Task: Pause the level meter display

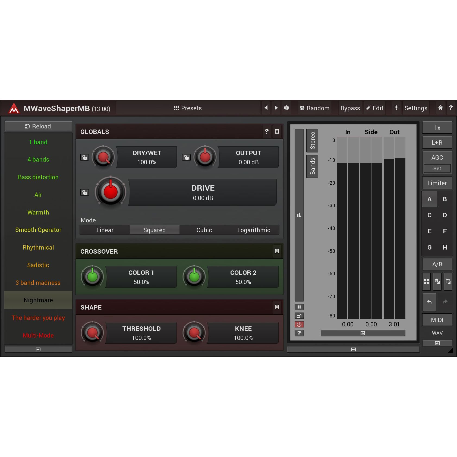Action: (299, 307)
